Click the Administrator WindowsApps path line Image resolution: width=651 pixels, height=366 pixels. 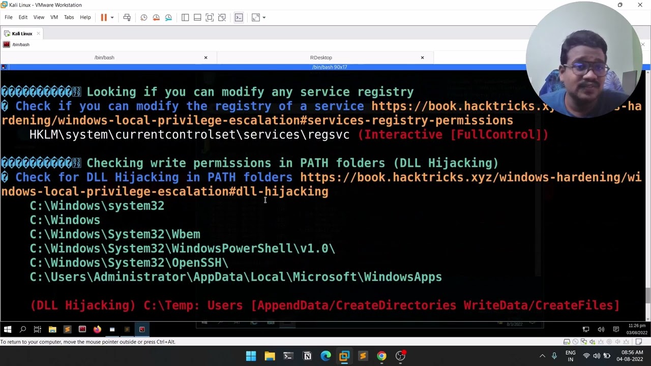click(235, 277)
